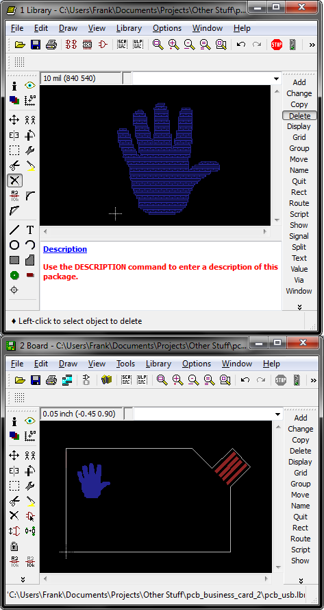Viewport: 324px width, 610px height.
Task: Toggle the Lock tool in Board palette
Action: coord(14,546)
